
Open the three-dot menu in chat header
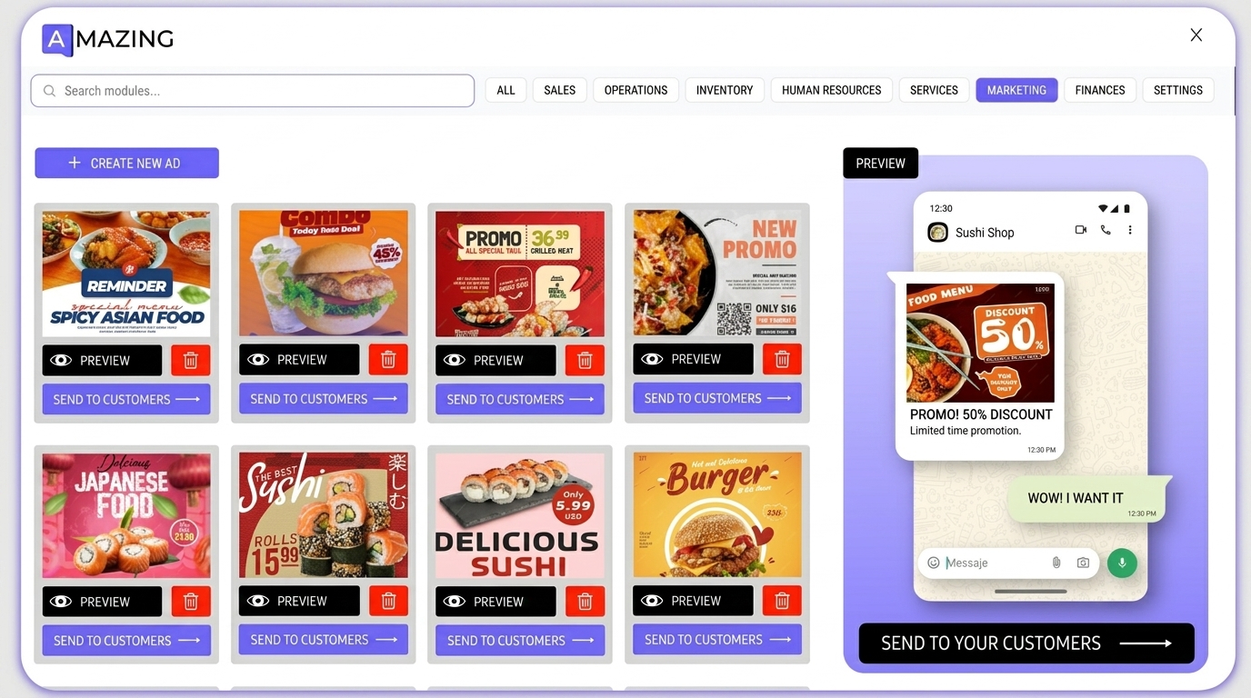pyautogui.click(x=1130, y=230)
